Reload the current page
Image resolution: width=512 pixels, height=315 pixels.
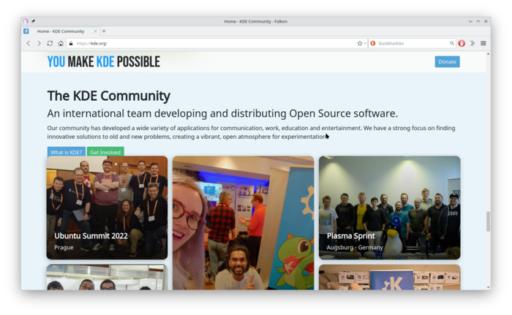tap(50, 43)
